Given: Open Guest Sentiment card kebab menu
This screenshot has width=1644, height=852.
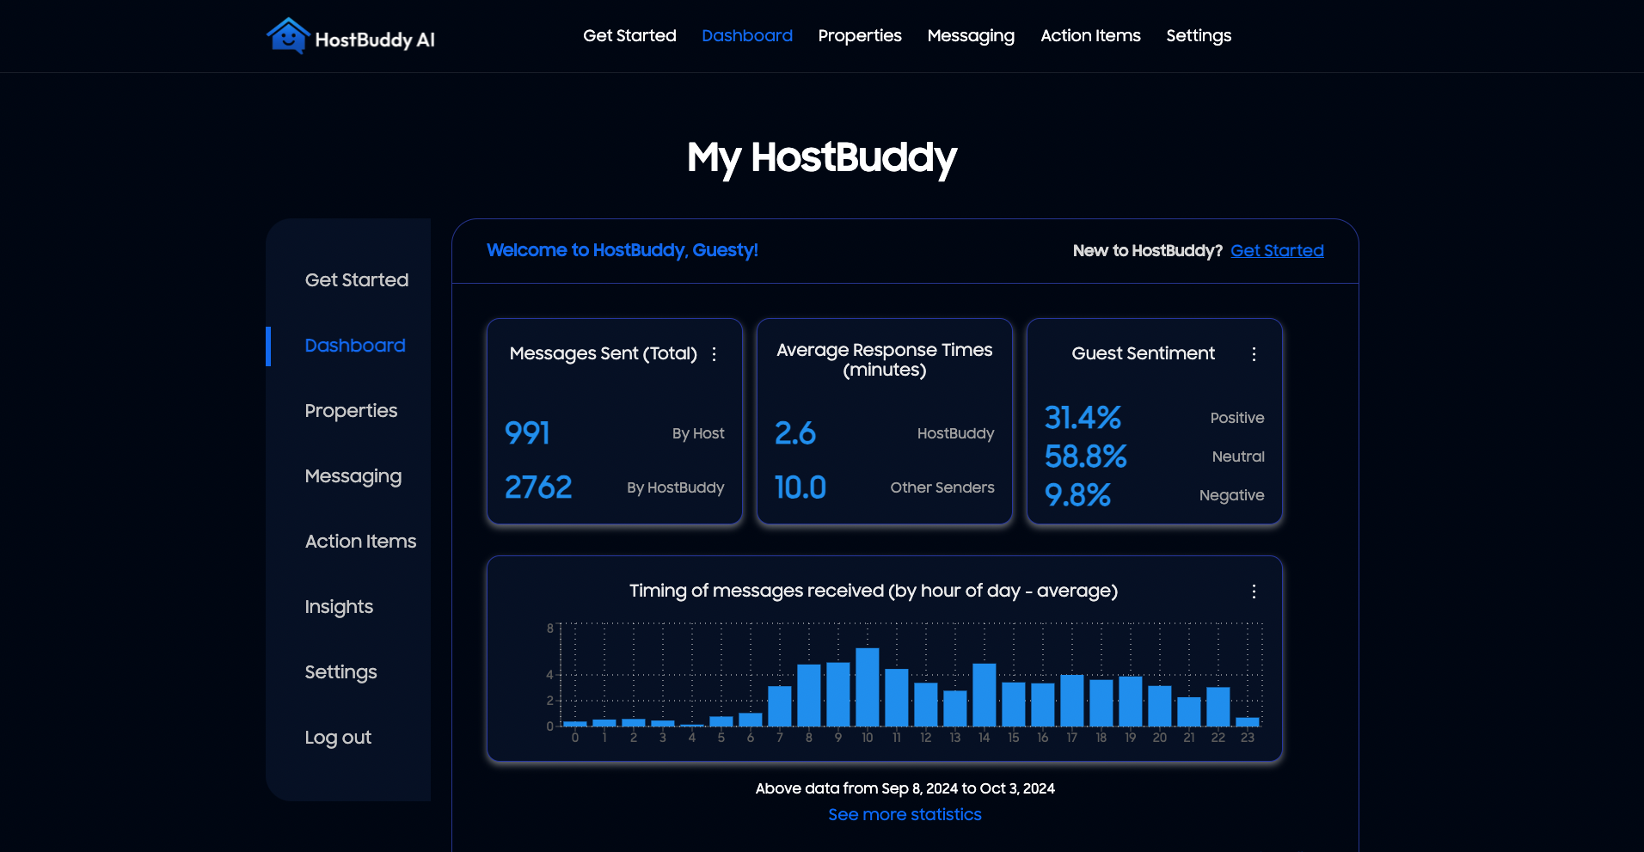Looking at the screenshot, I should tap(1254, 354).
